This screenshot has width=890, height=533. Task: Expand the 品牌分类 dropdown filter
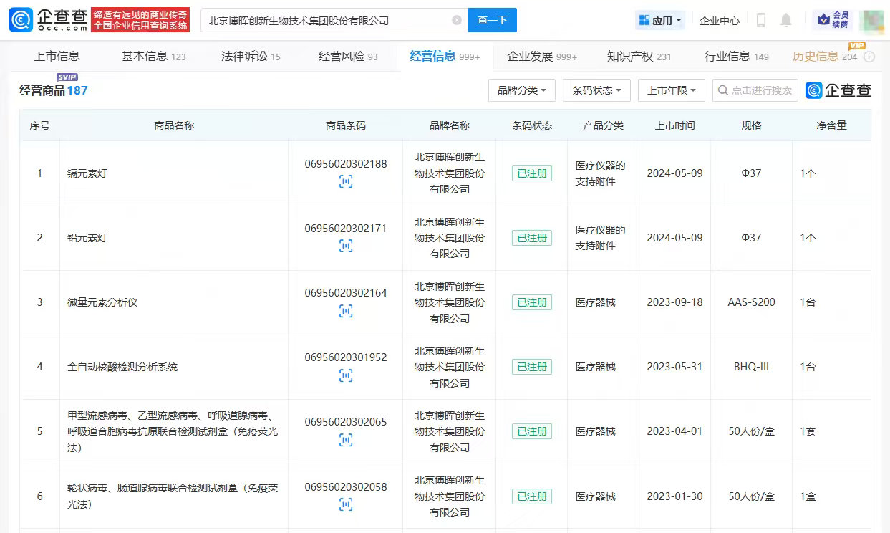[x=521, y=90]
